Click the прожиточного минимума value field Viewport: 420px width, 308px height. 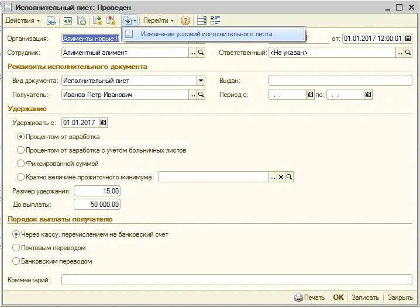coord(214,177)
